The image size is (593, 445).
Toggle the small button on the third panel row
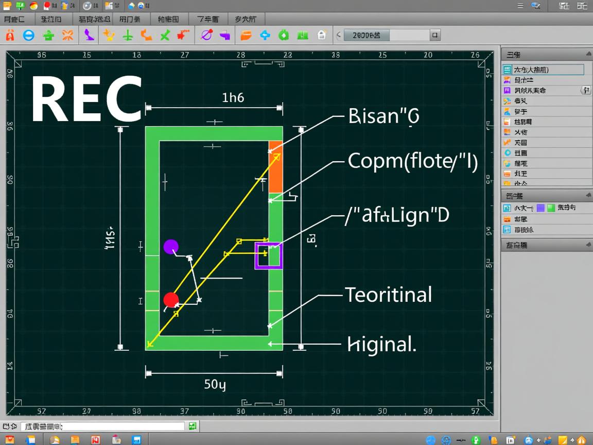(585, 91)
